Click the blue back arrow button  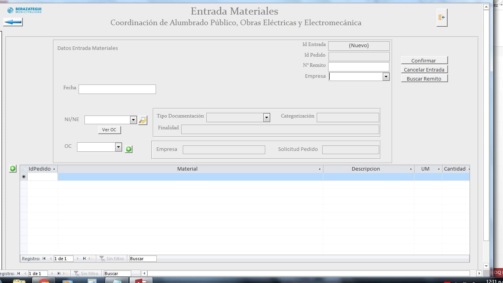coord(13,22)
